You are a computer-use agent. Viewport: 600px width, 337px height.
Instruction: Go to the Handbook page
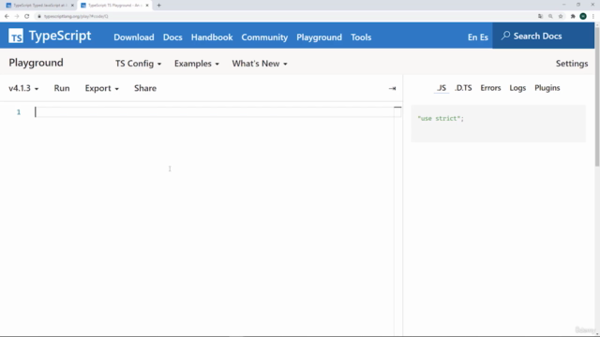pyautogui.click(x=212, y=37)
